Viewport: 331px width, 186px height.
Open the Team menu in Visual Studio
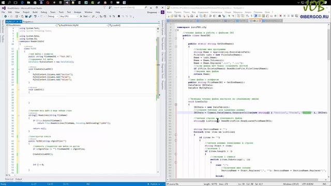coord(53,12)
